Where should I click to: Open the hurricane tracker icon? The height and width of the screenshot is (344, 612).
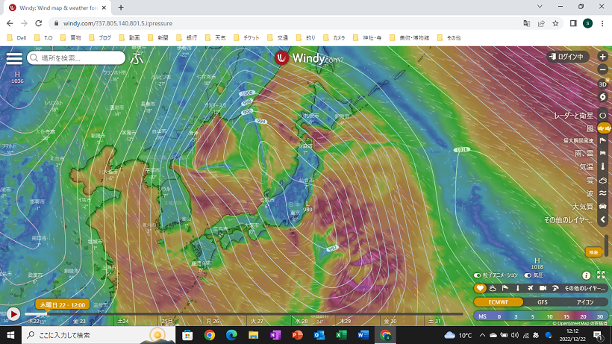(602, 97)
